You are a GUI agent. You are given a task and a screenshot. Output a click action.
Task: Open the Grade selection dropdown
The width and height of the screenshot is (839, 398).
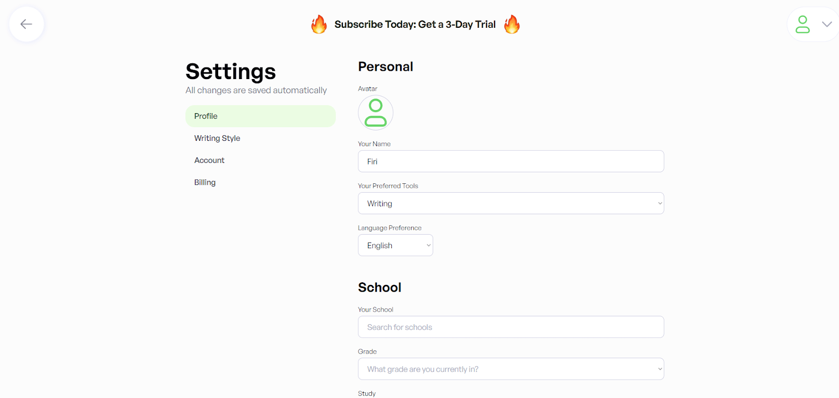(510, 369)
